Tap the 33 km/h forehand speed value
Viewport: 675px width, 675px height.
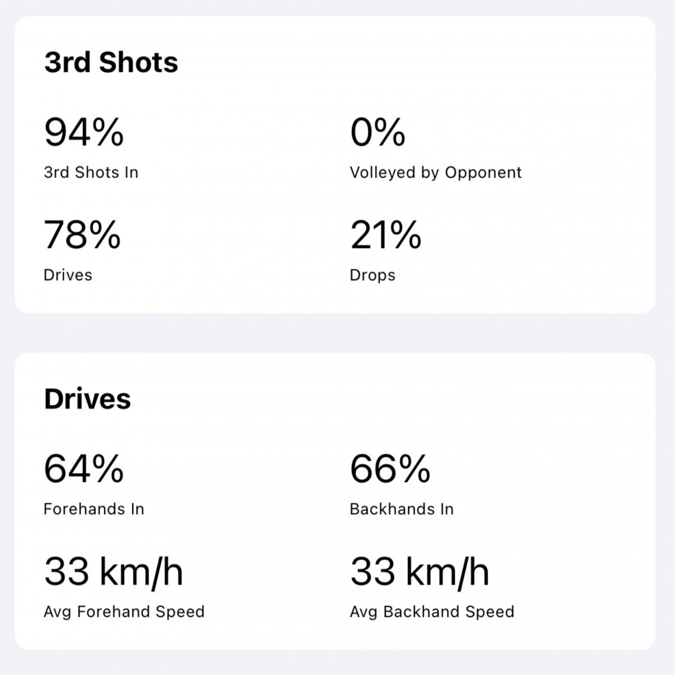click(x=114, y=571)
